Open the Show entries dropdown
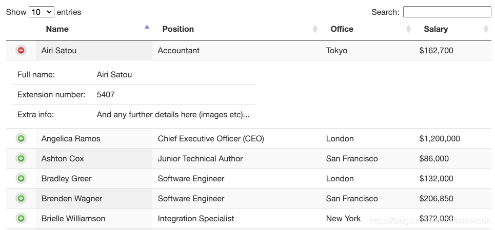The image size is (495, 230). [x=42, y=12]
